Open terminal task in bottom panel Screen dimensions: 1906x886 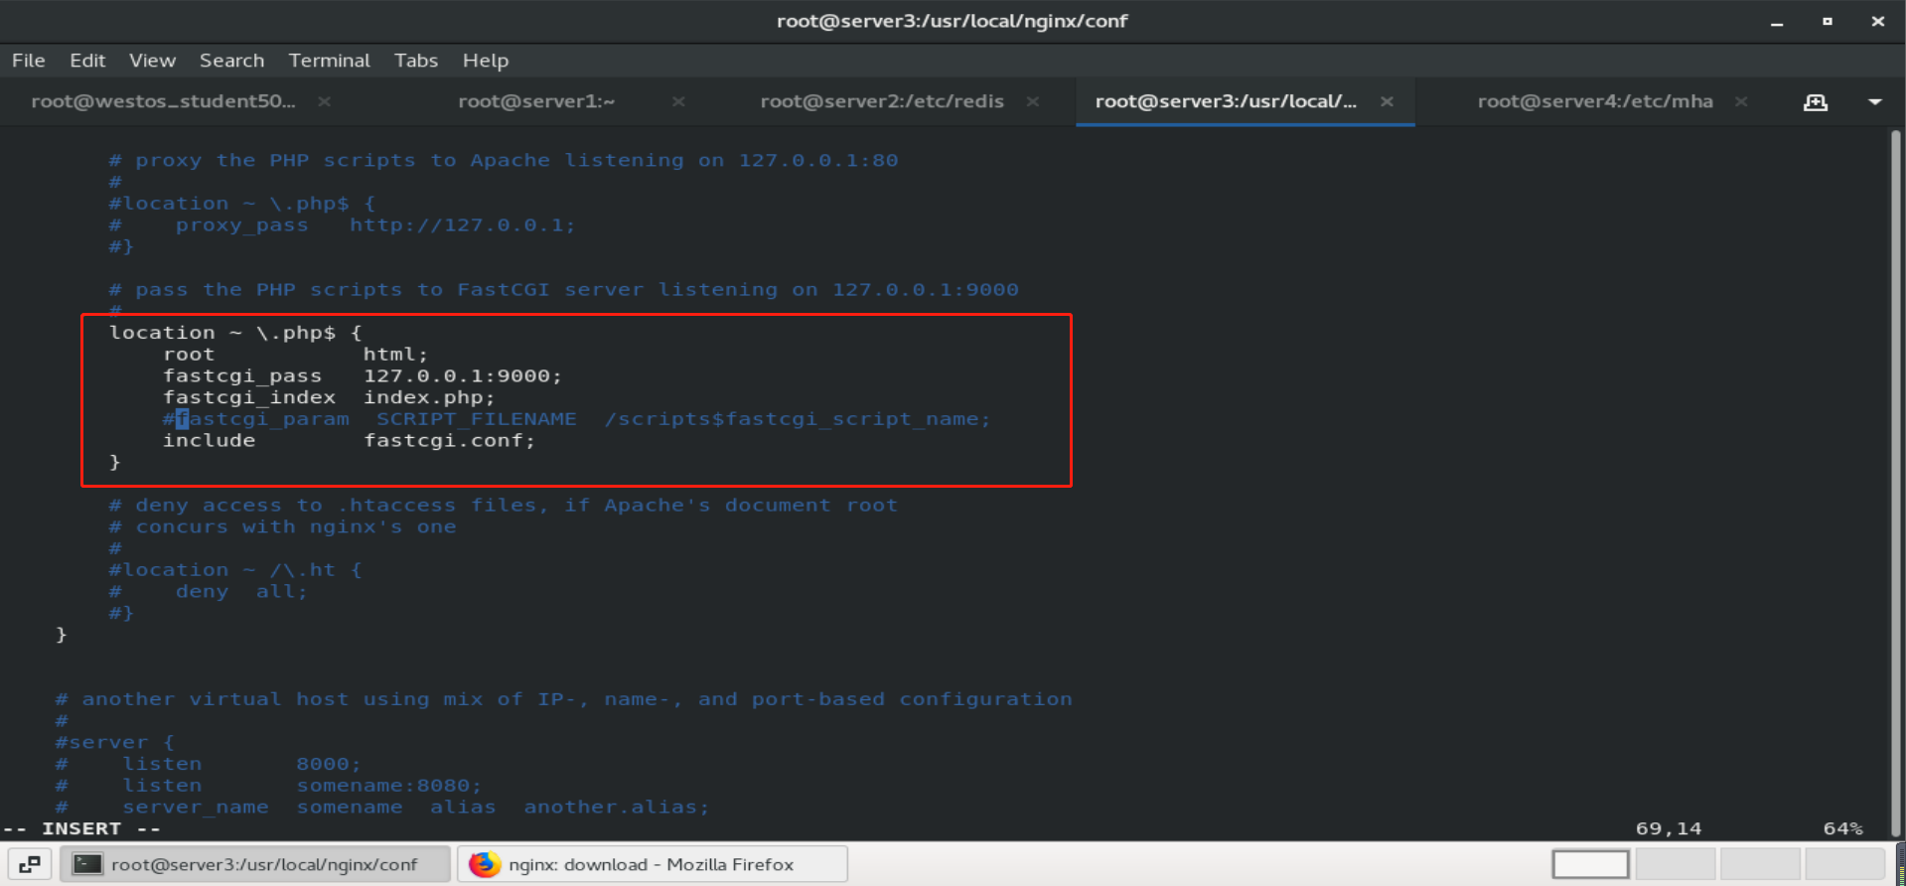point(256,864)
